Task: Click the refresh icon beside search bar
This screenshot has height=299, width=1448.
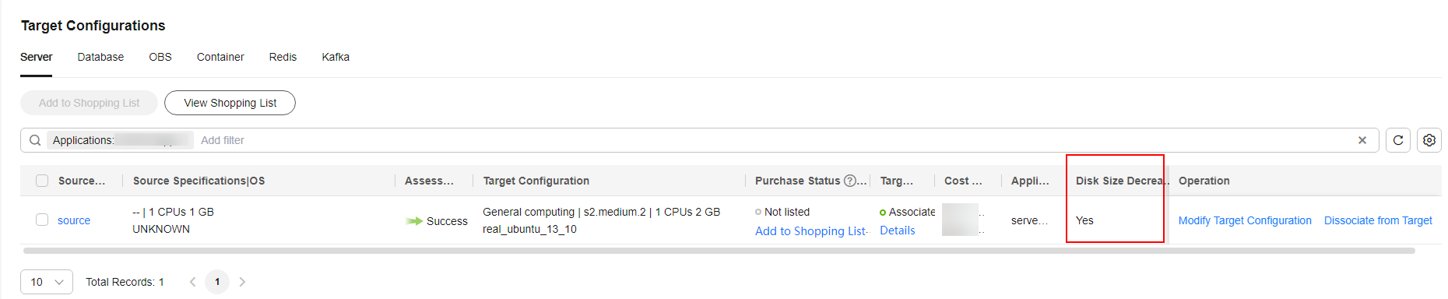Action: point(1398,140)
